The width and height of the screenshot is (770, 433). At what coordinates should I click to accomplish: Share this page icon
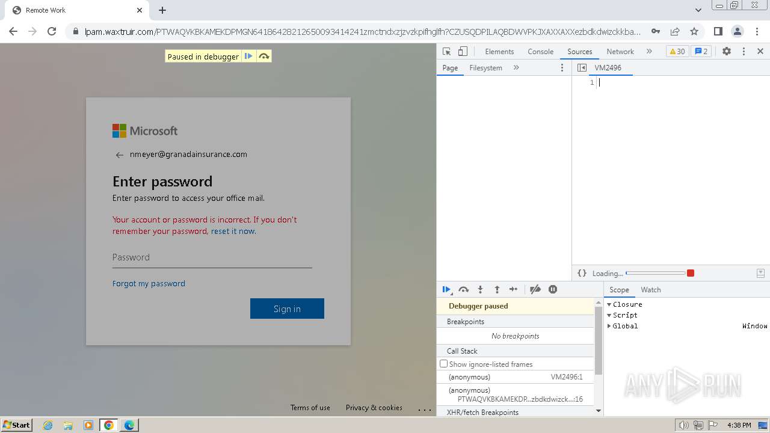675,31
